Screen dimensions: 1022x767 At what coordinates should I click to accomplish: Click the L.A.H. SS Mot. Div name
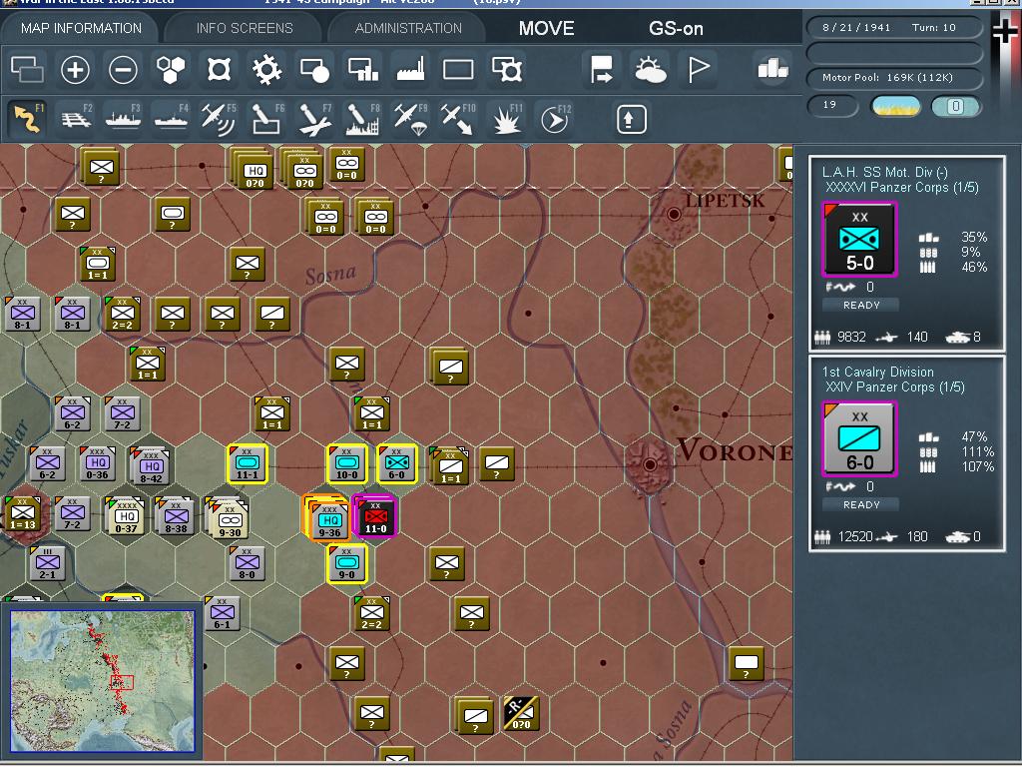(884, 172)
